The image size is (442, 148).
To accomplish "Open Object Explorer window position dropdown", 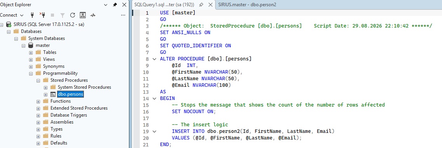I will 105,5.
